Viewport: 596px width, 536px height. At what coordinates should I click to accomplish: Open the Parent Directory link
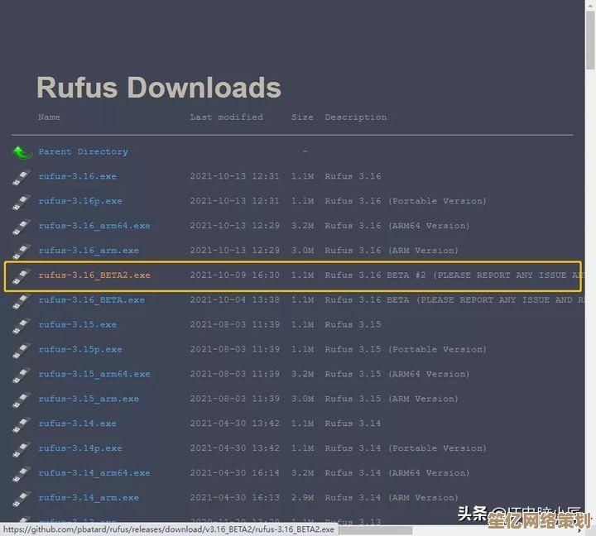pos(83,152)
